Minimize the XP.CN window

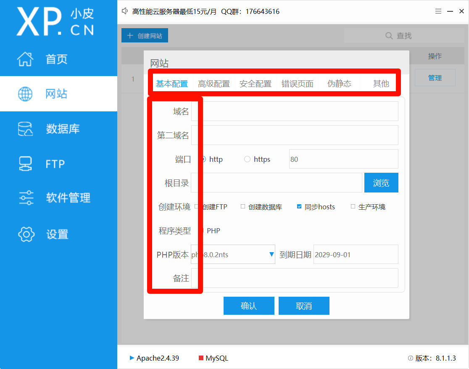pyautogui.click(x=450, y=11)
